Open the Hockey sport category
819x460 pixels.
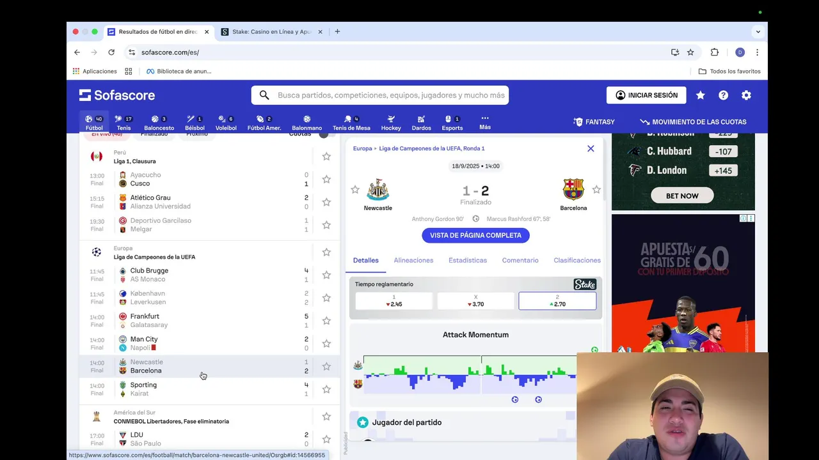pos(391,123)
